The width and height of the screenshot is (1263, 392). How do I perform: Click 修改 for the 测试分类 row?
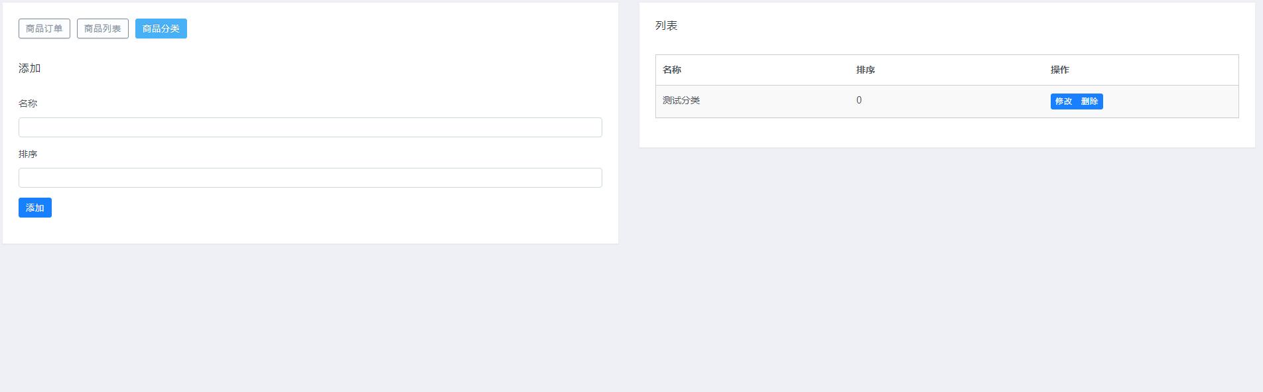(1063, 101)
